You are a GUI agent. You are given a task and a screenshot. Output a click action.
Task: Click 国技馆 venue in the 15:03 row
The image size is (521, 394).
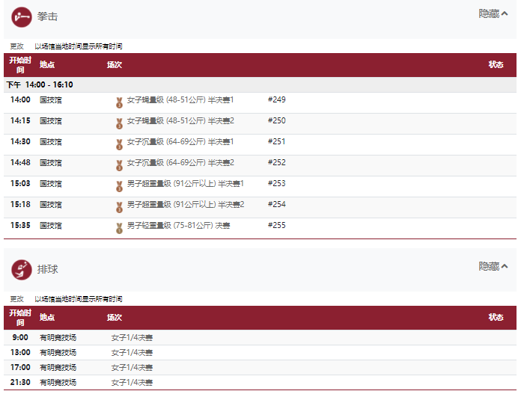[x=51, y=184]
